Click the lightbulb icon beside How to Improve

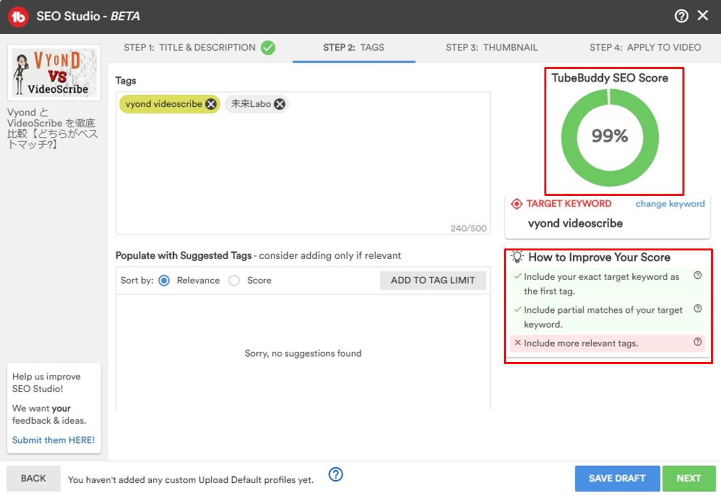pos(517,257)
